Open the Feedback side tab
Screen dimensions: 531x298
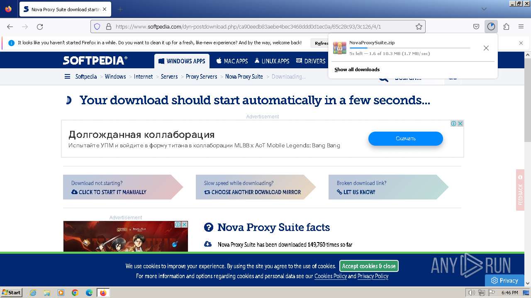(x=520, y=190)
